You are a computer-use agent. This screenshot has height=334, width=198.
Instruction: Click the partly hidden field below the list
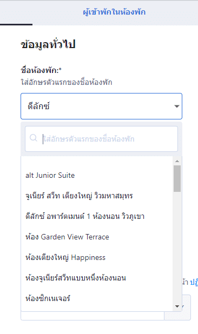click(93, 316)
